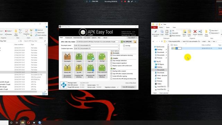Viewport: 222px width, 125px height.
Task: Toggle Sign APK after compile checkbox
Action: pyautogui.click(x=111, y=74)
